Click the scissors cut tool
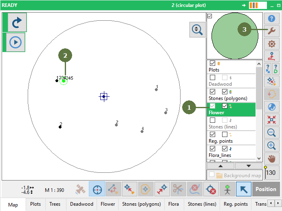 click(x=178, y=189)
